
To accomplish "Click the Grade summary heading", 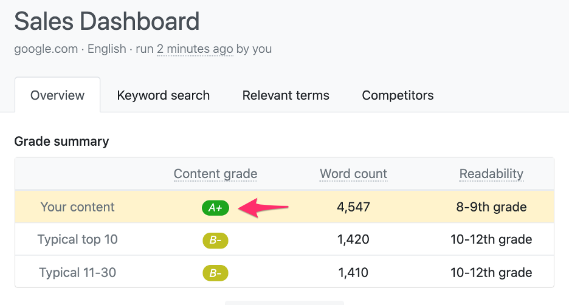I will (61, 141).
